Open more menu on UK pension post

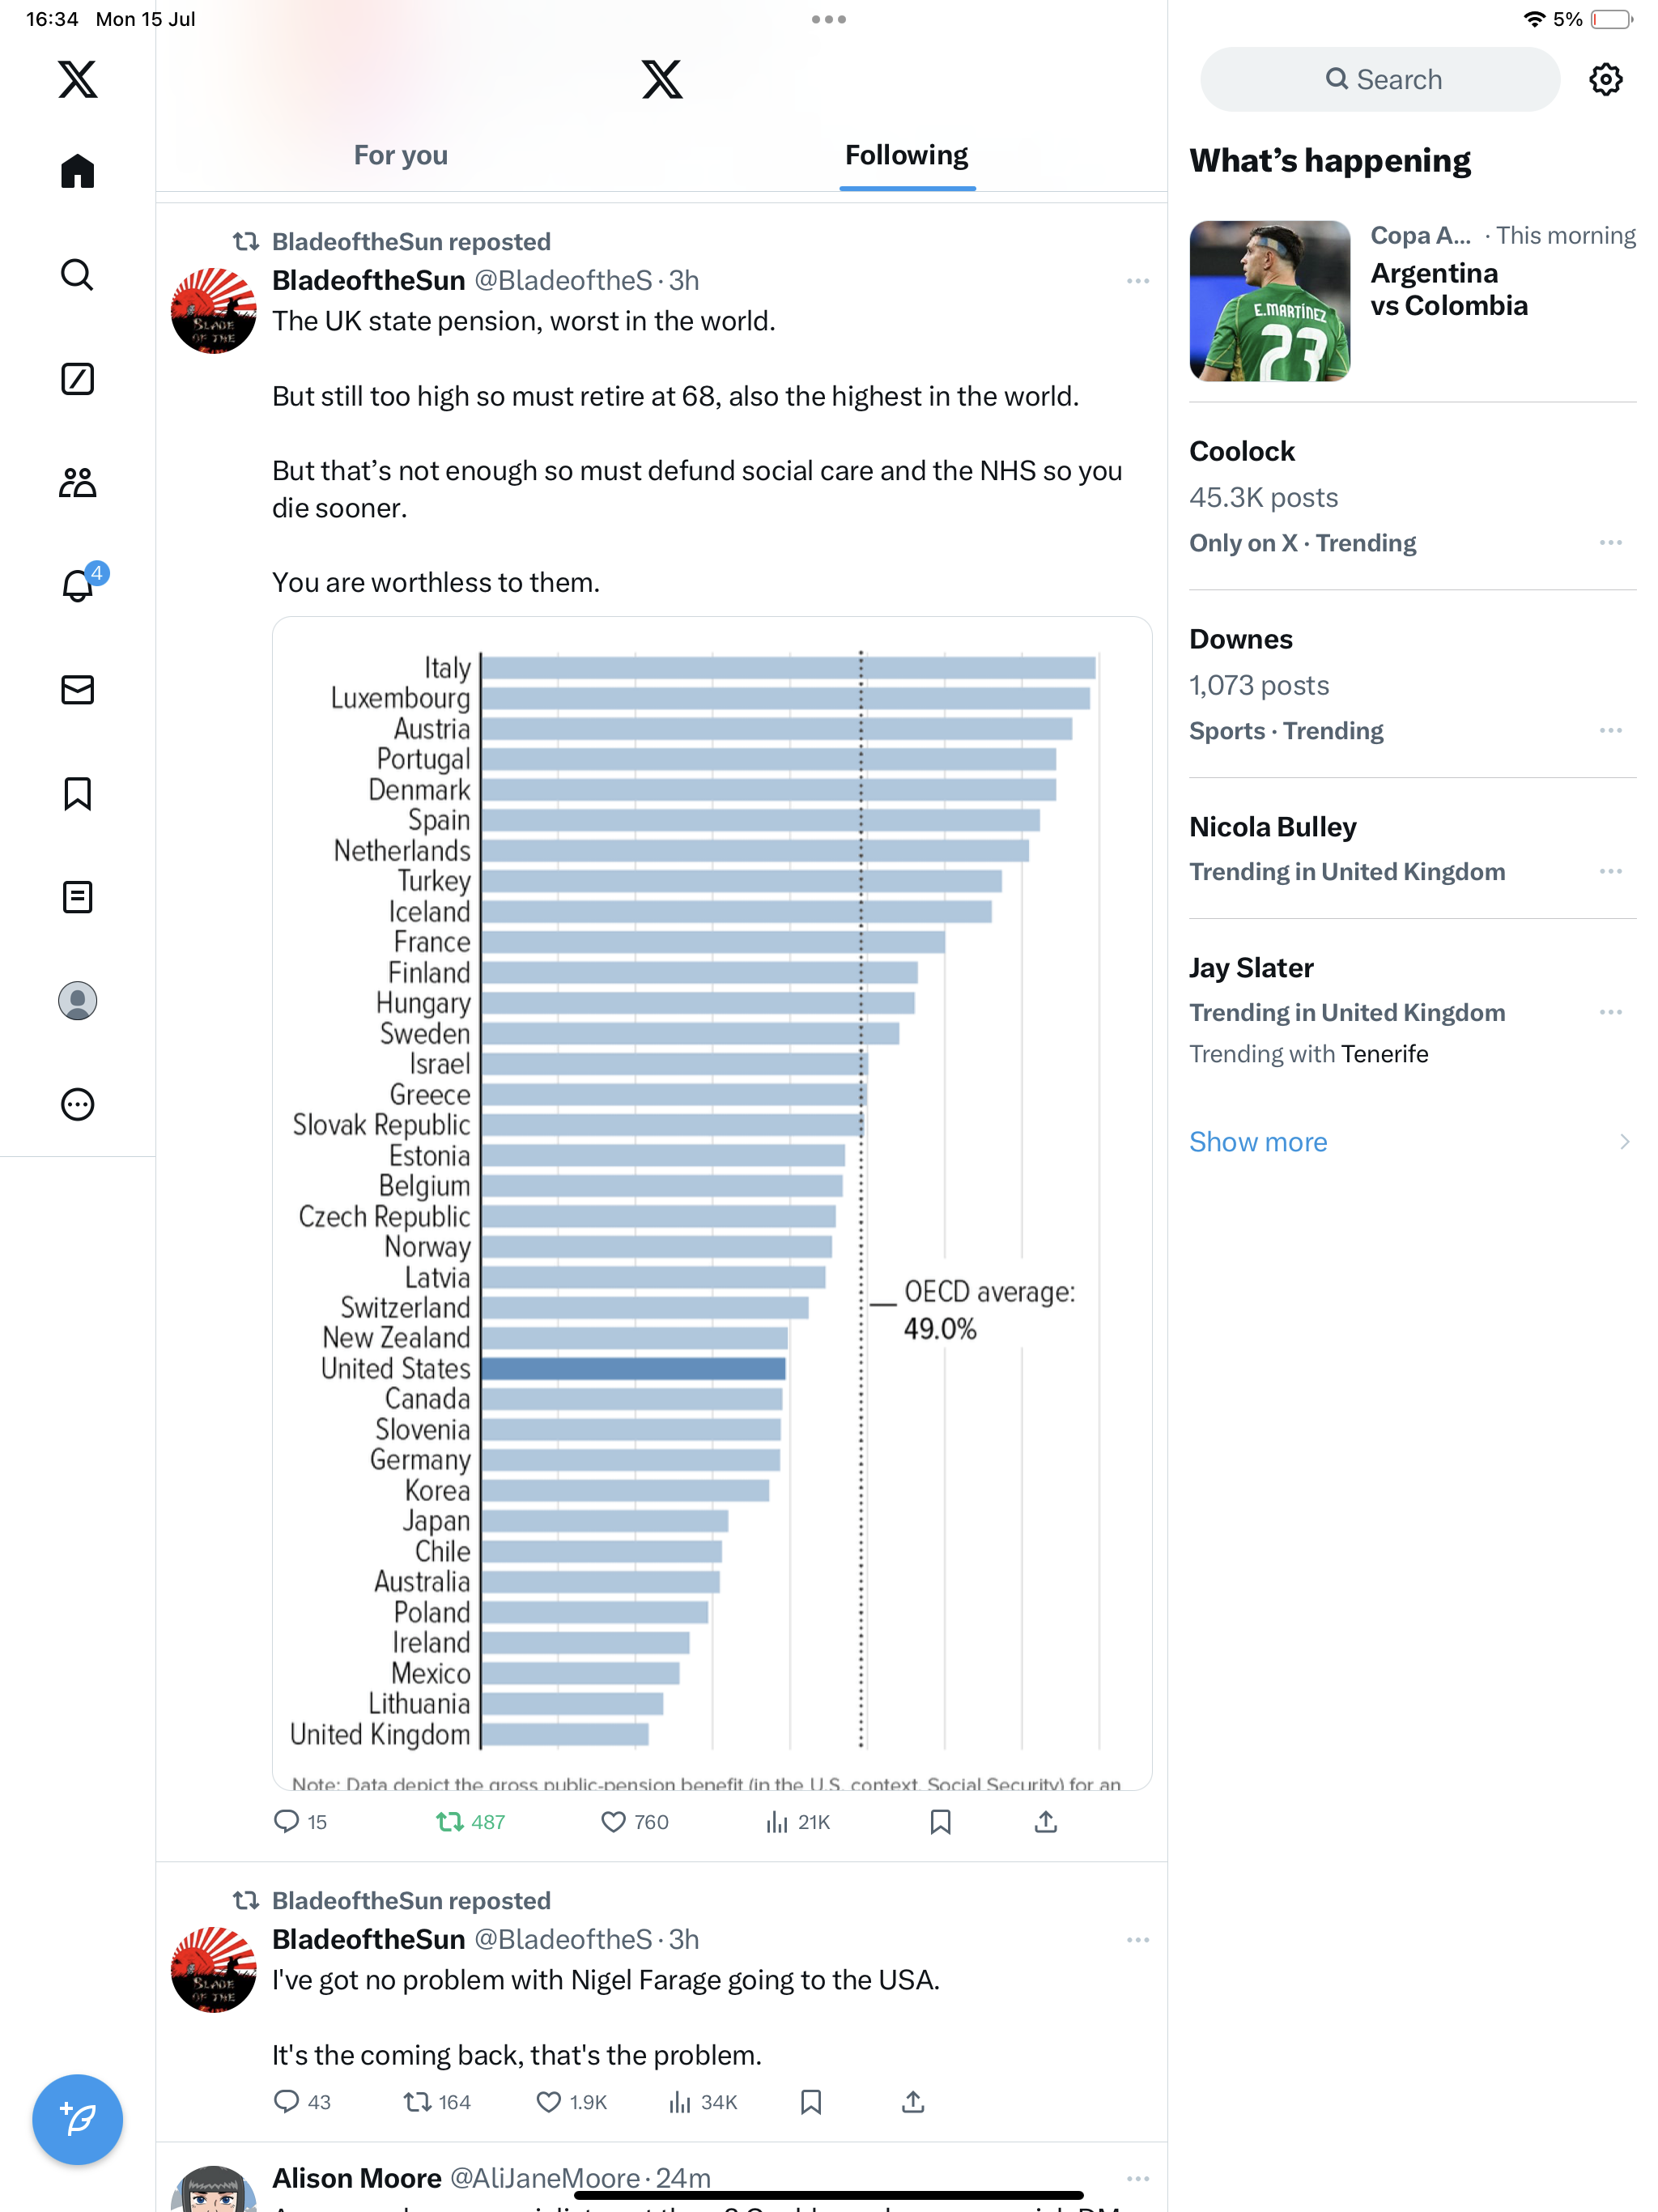[x=1137, y=281]
